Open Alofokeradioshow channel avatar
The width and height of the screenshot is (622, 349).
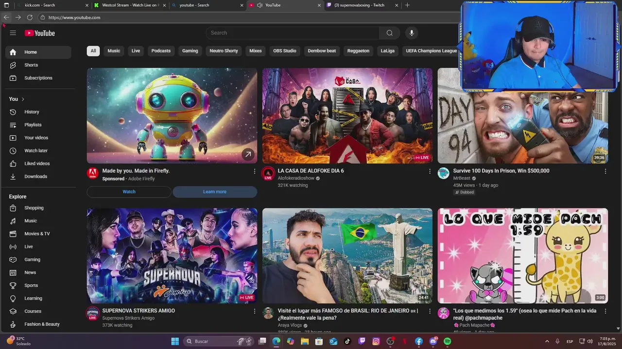[268, 174]
